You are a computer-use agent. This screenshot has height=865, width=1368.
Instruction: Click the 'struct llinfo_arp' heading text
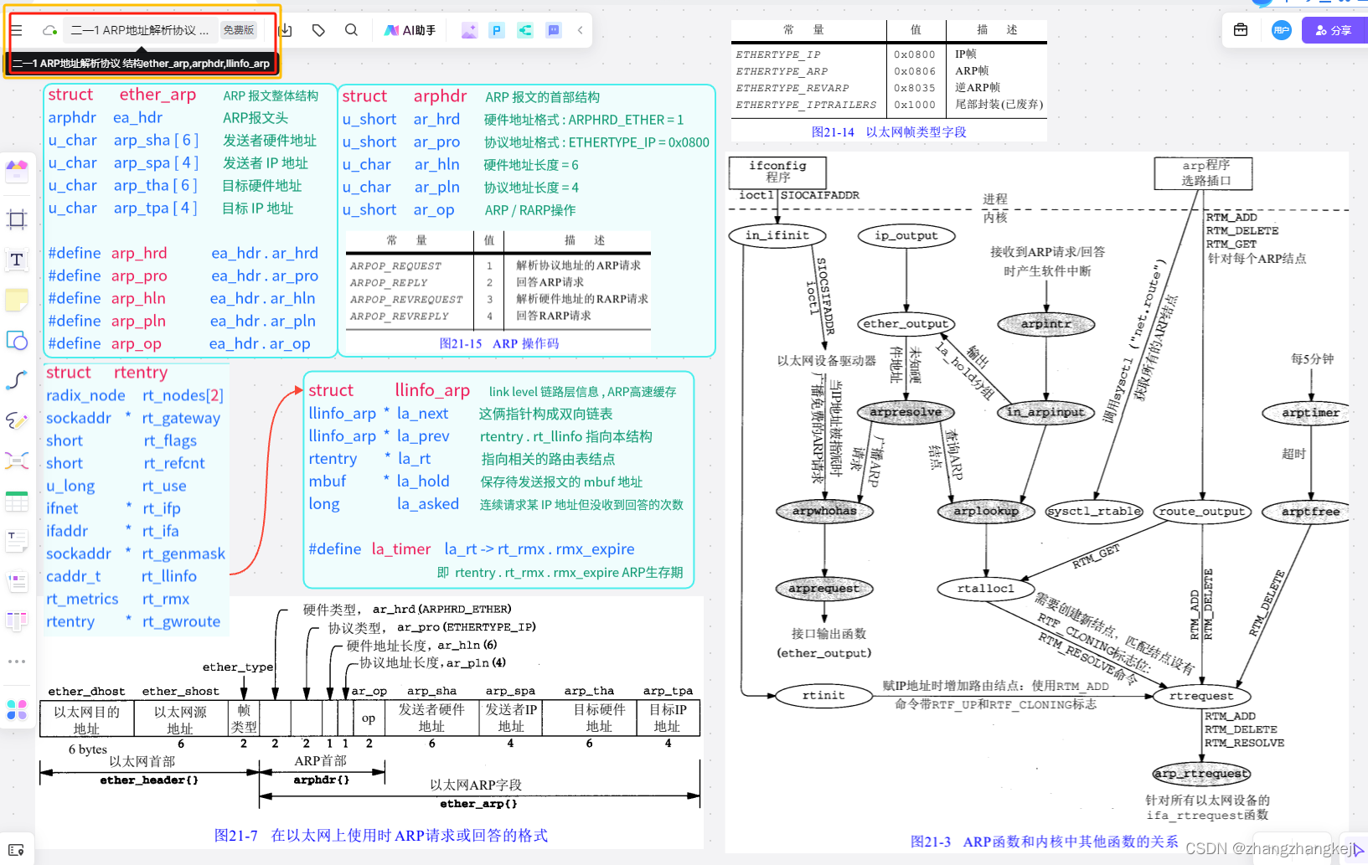tap(390, 390)
